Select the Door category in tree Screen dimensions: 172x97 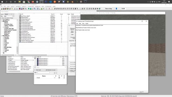click(x=5, y=40)
